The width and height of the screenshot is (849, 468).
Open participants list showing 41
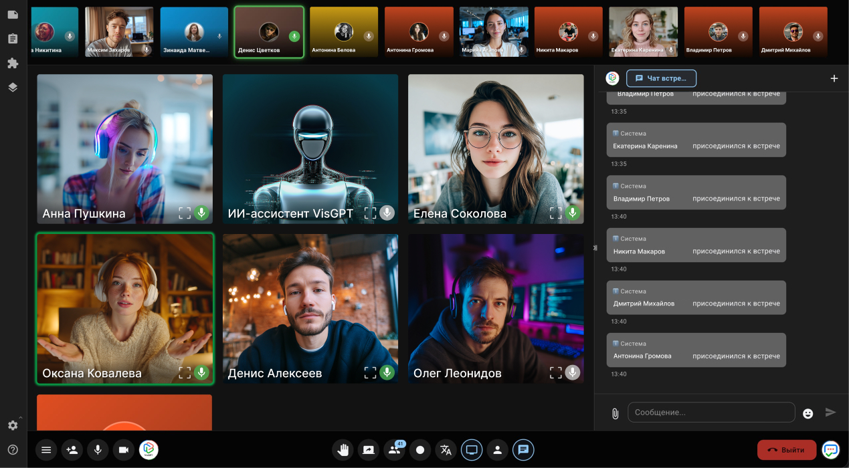coord(395,450)
